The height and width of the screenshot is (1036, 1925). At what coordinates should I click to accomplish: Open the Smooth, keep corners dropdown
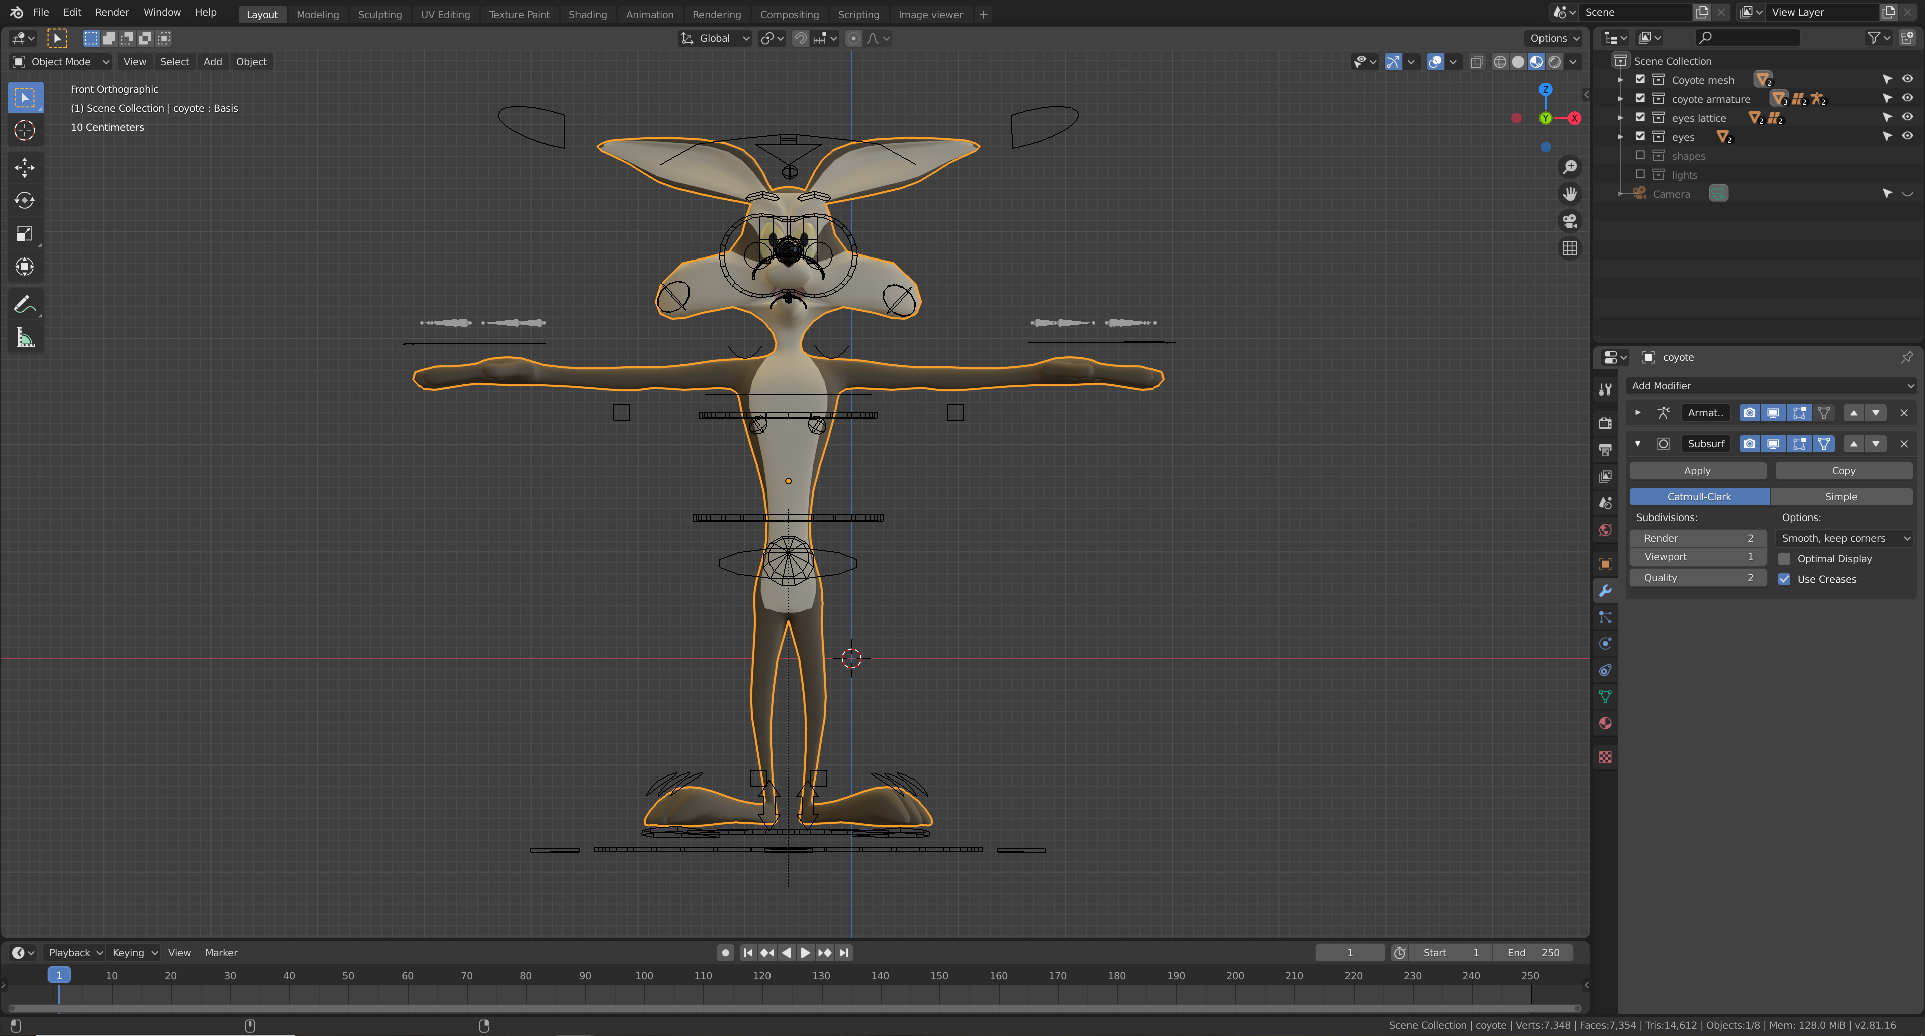(1843, 538)
